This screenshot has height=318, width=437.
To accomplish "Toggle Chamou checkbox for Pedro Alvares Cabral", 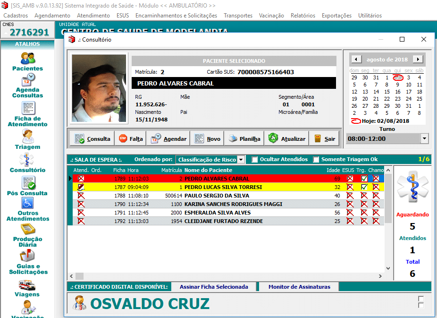I will [x=376, y=179].
